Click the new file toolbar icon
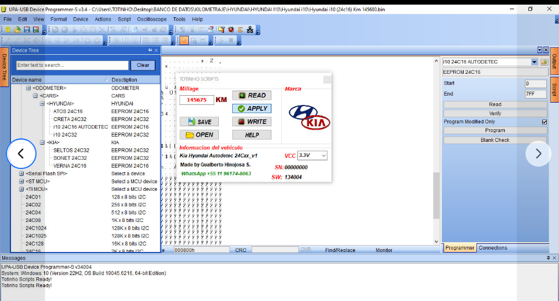Screen dimensions: 559x301 tap(8, 29)
